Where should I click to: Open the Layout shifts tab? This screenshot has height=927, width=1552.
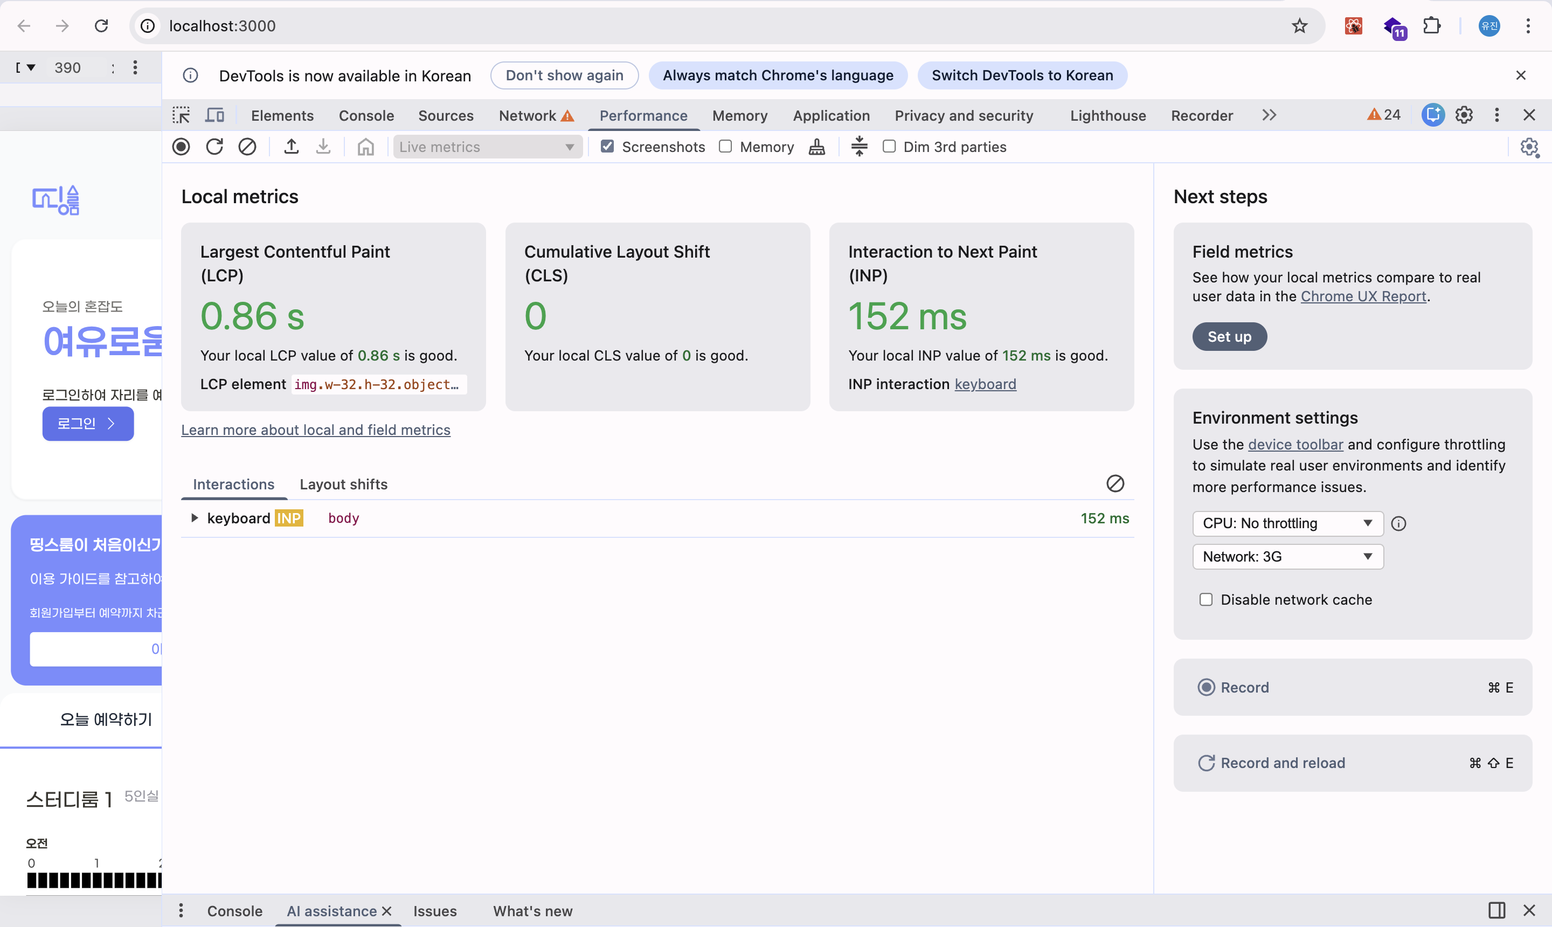[343, 484]
